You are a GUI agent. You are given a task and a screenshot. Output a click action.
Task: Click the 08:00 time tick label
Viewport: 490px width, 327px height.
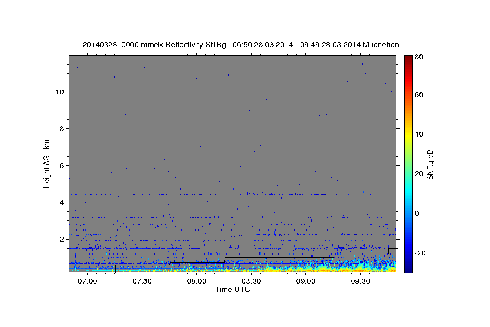pos(196,281)
